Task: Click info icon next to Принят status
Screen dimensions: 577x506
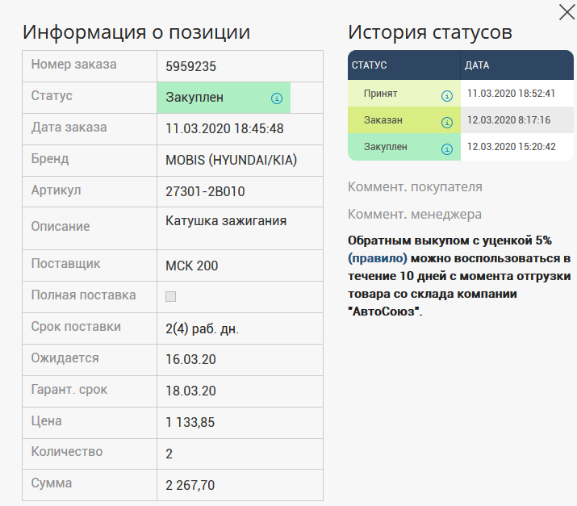Action: pyautogui.click(x=447, y=95)
